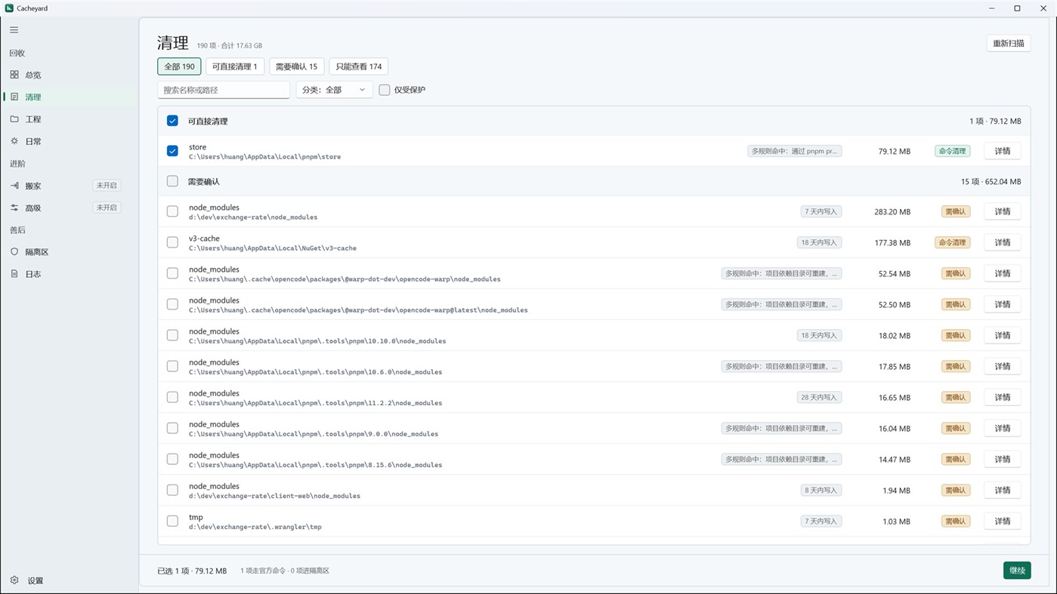Check the opencode-warp@latest node_modules checkbox
The width and height of the screenshot is (1057, 594).
pyautogui.click(x=172, y=304)
